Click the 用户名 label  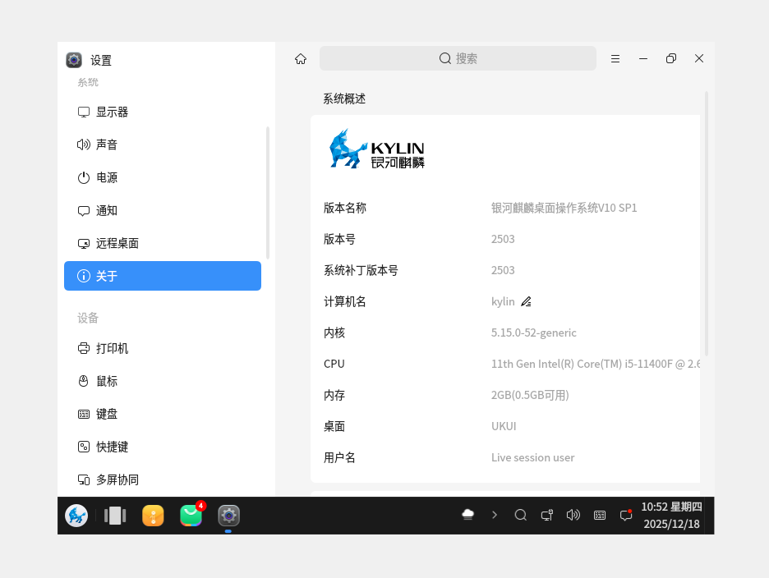[339, 458]
